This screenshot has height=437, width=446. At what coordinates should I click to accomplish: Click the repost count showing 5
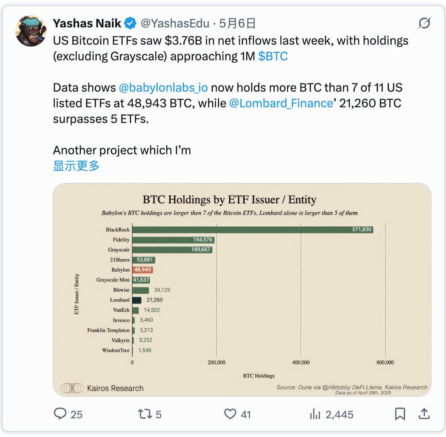point(158,414)
